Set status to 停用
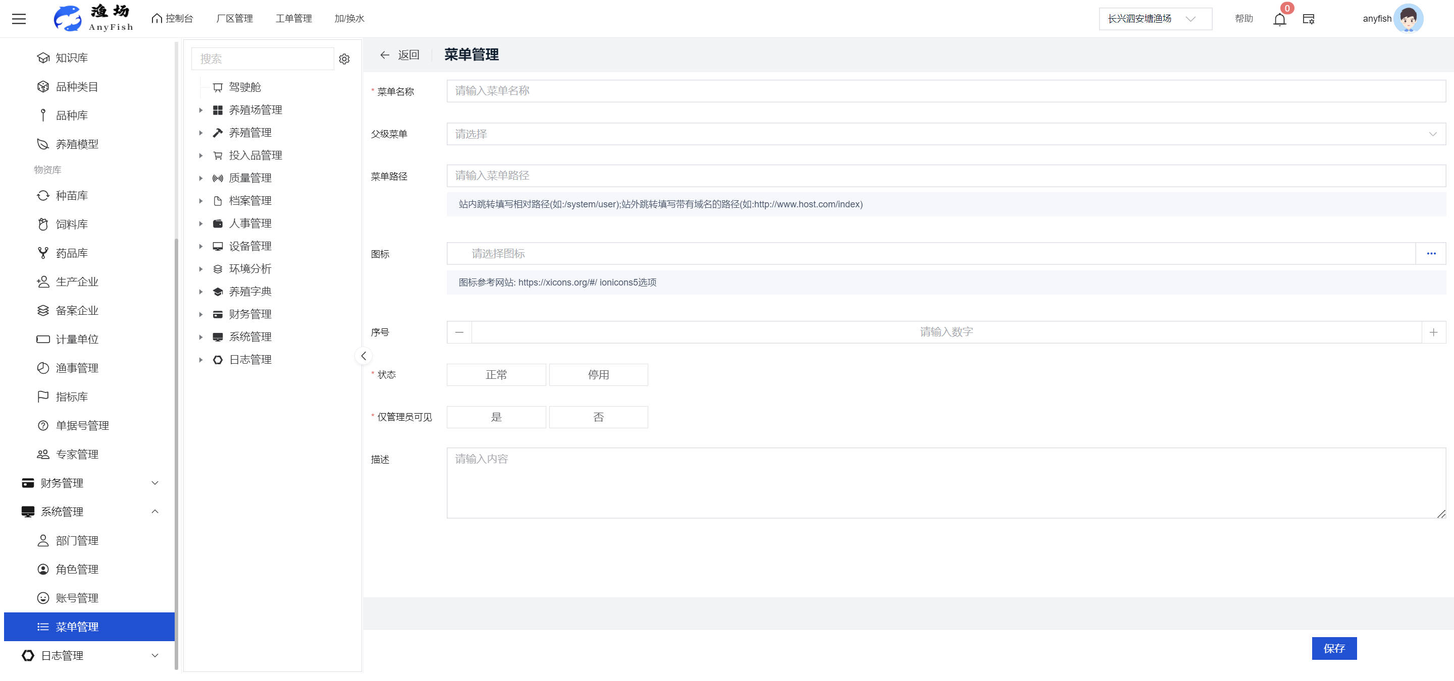This screenshot has width=1454, height=681. coord(598,374)
